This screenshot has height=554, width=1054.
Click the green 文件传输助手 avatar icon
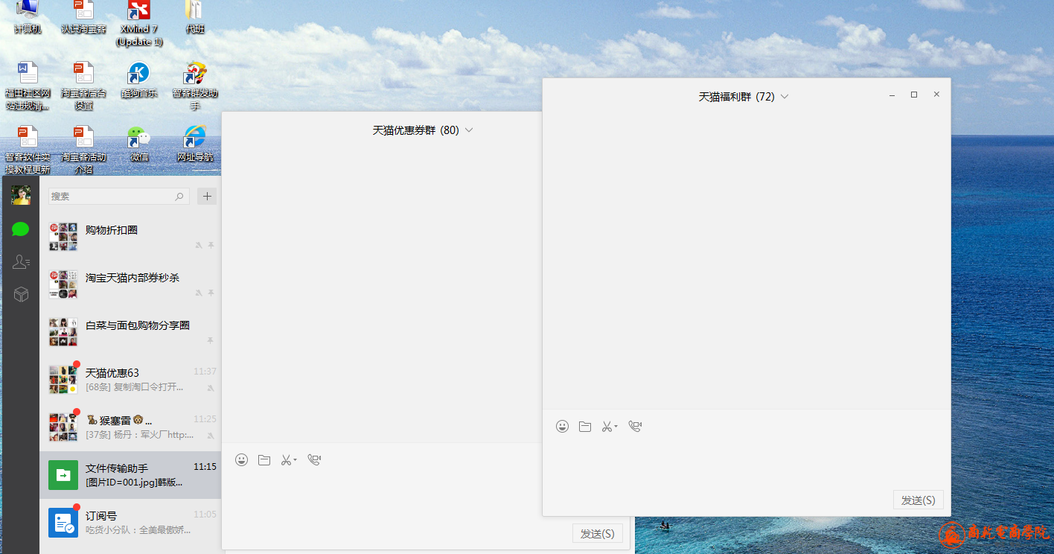pyautogui.click(x=63, y=475)
